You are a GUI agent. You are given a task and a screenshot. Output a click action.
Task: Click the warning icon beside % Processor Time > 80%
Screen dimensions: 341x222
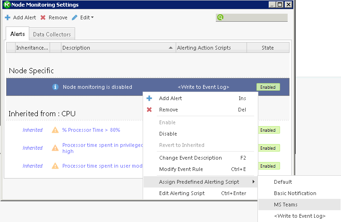pyautogui.click(x=55, y=130)
